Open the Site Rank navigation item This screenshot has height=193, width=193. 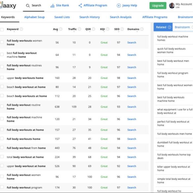[x=60, y=6]
